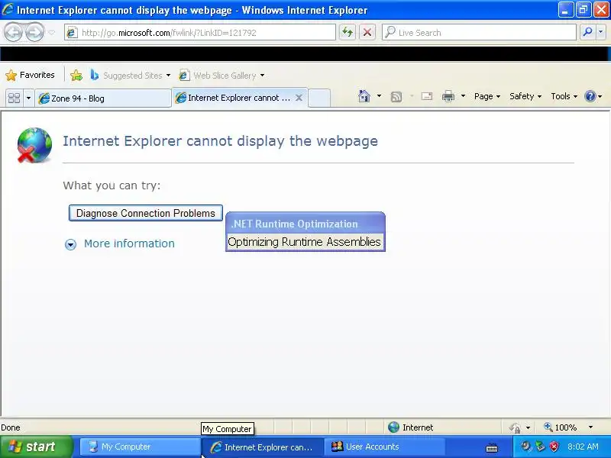611x458 pixels.
Task: Print the page with printer icon
Action: [x=448, y=96]
